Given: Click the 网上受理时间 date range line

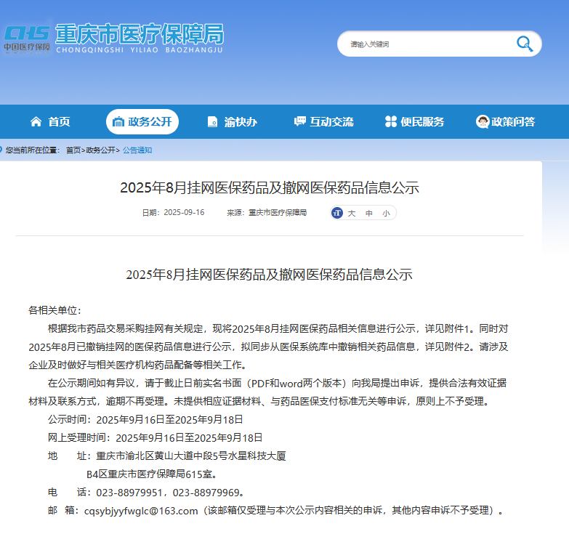Looking at the screenshot, I should [x=156, y=438].
